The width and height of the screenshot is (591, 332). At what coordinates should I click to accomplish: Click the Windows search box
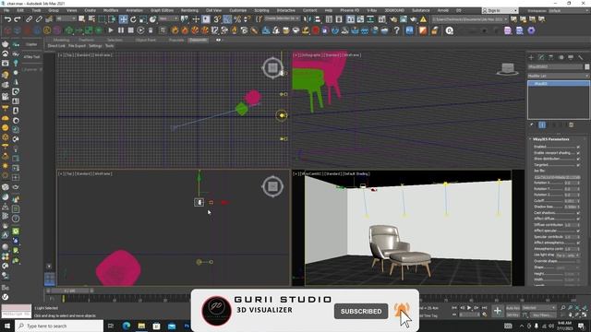59,326
